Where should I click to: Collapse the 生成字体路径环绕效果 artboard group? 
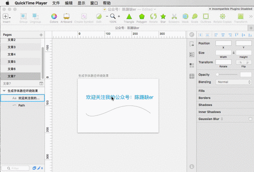(x=4, y=91)
